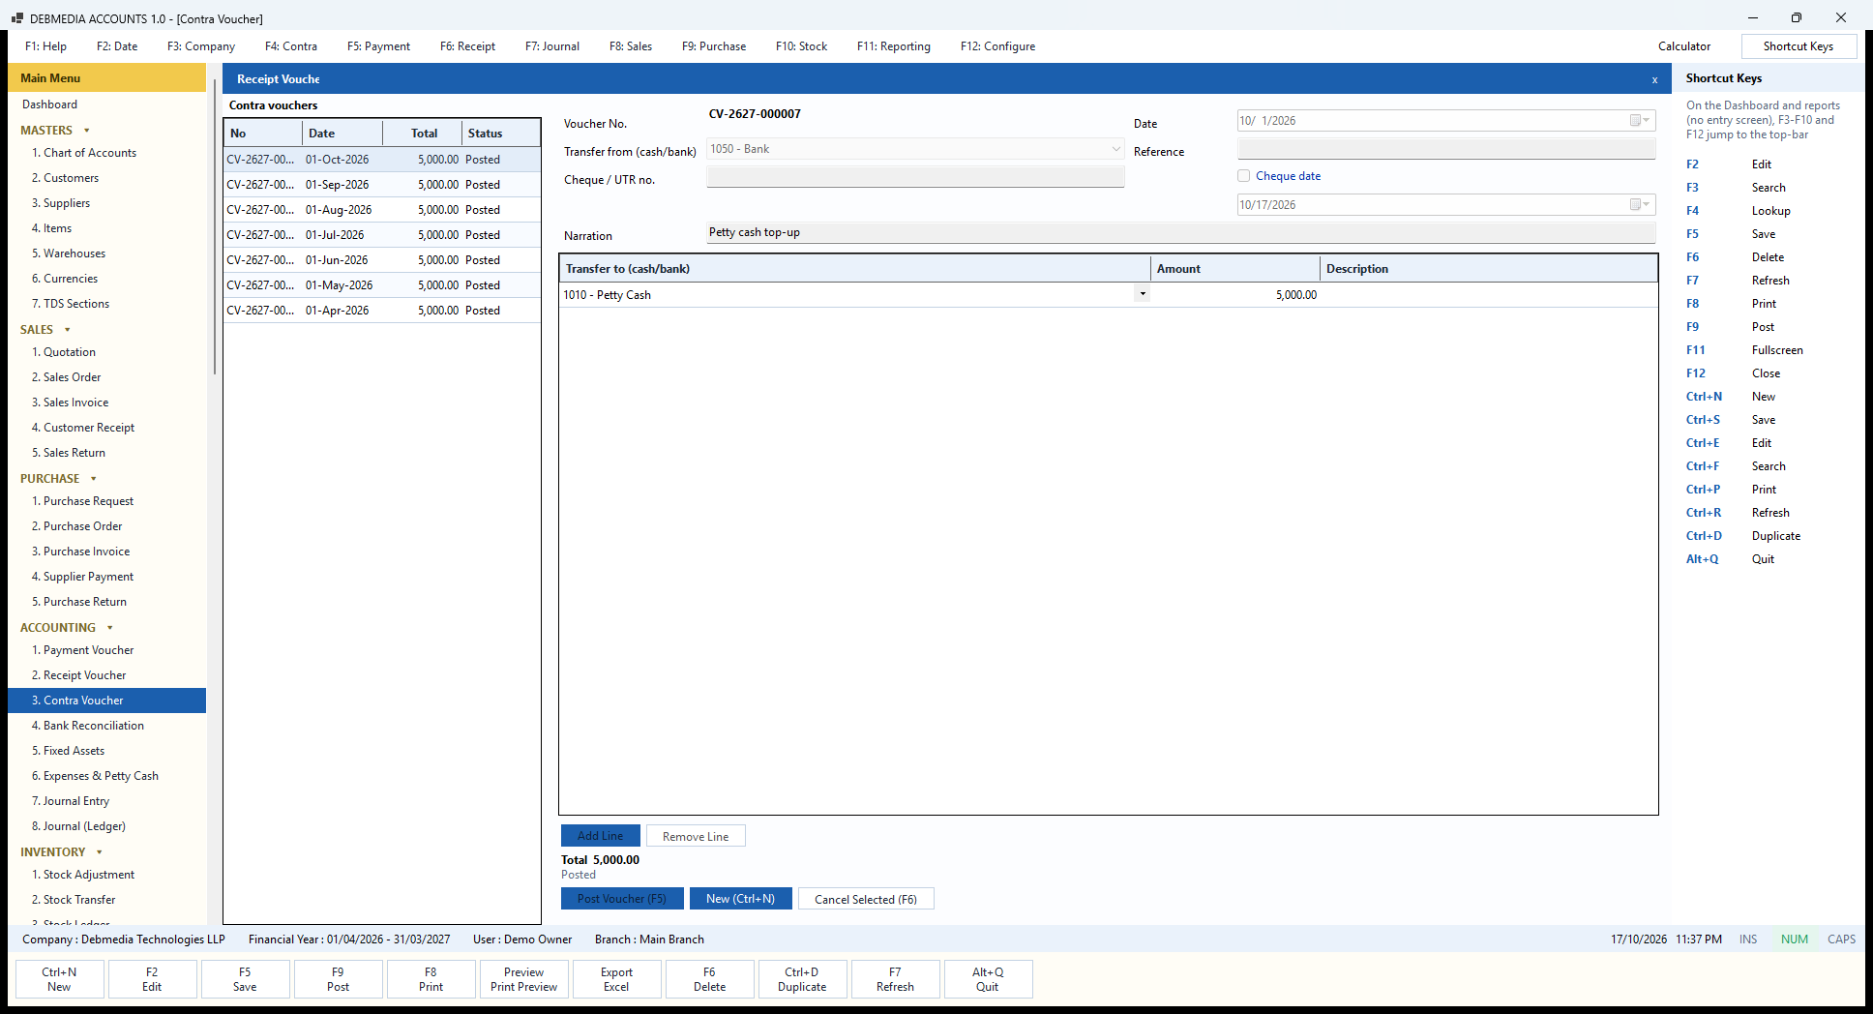Click Post Voucher (F5) button
Image resolution: width=1873 pixels, height=1014 pixels.
click(x=622, y=899)
